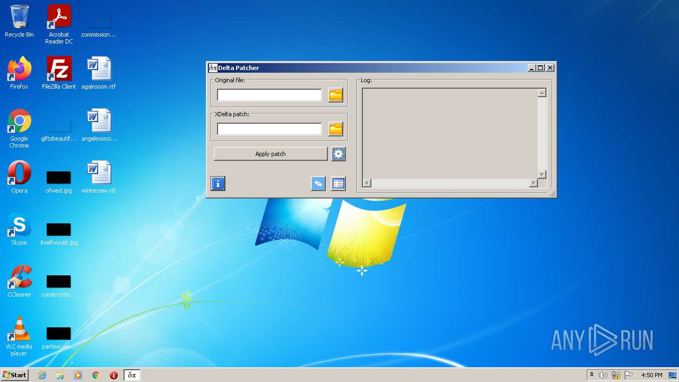Click the Delta Patcher taskbar button
This screenshot has height=382, width=679.
(132, 375)
